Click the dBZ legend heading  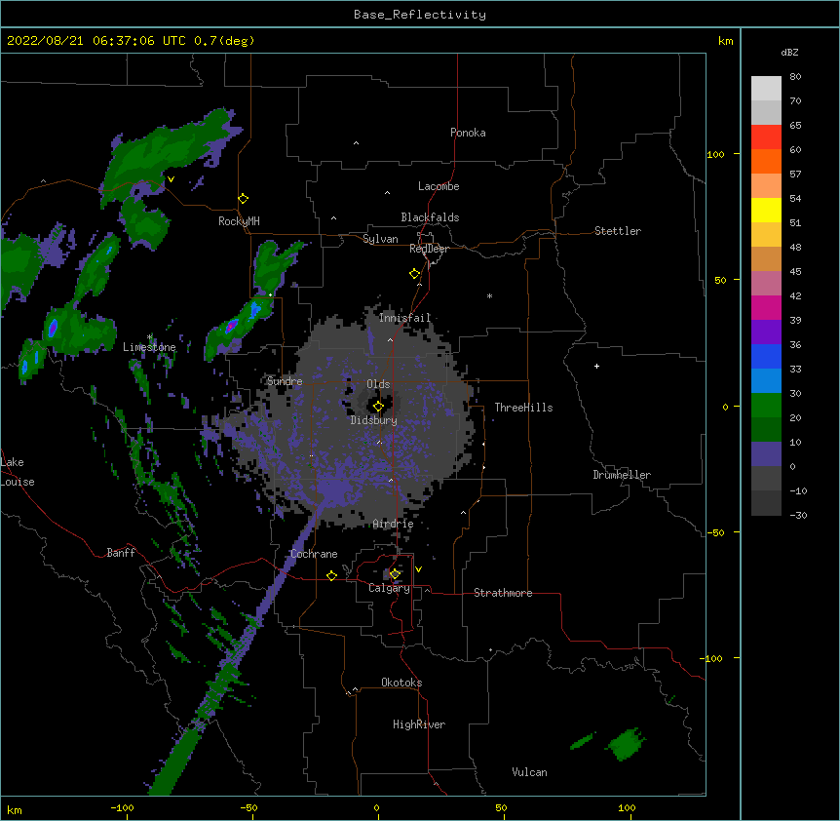[x=789, y=53]
